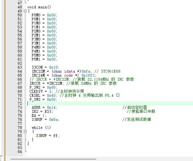Click the line 'EA = 1;'

(39, 116)
